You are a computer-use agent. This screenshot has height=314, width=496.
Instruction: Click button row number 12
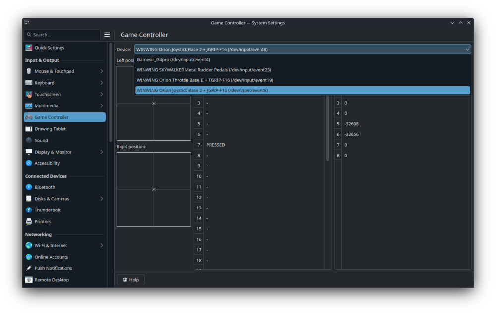pos(199,198)
